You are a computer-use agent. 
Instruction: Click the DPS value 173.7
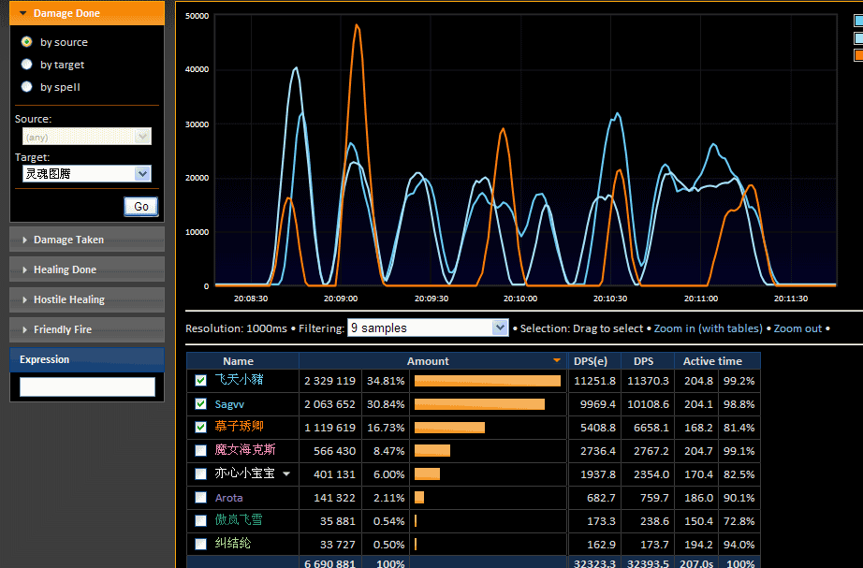[654, 545]
